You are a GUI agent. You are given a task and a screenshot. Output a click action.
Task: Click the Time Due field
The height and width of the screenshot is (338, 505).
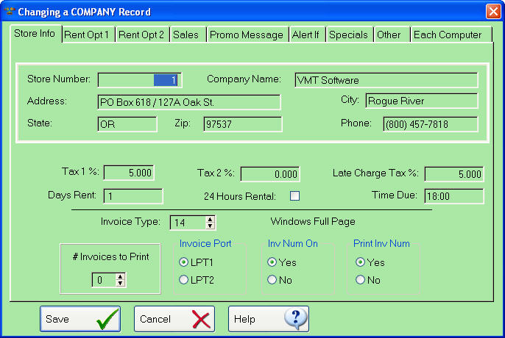click(453, 195)
